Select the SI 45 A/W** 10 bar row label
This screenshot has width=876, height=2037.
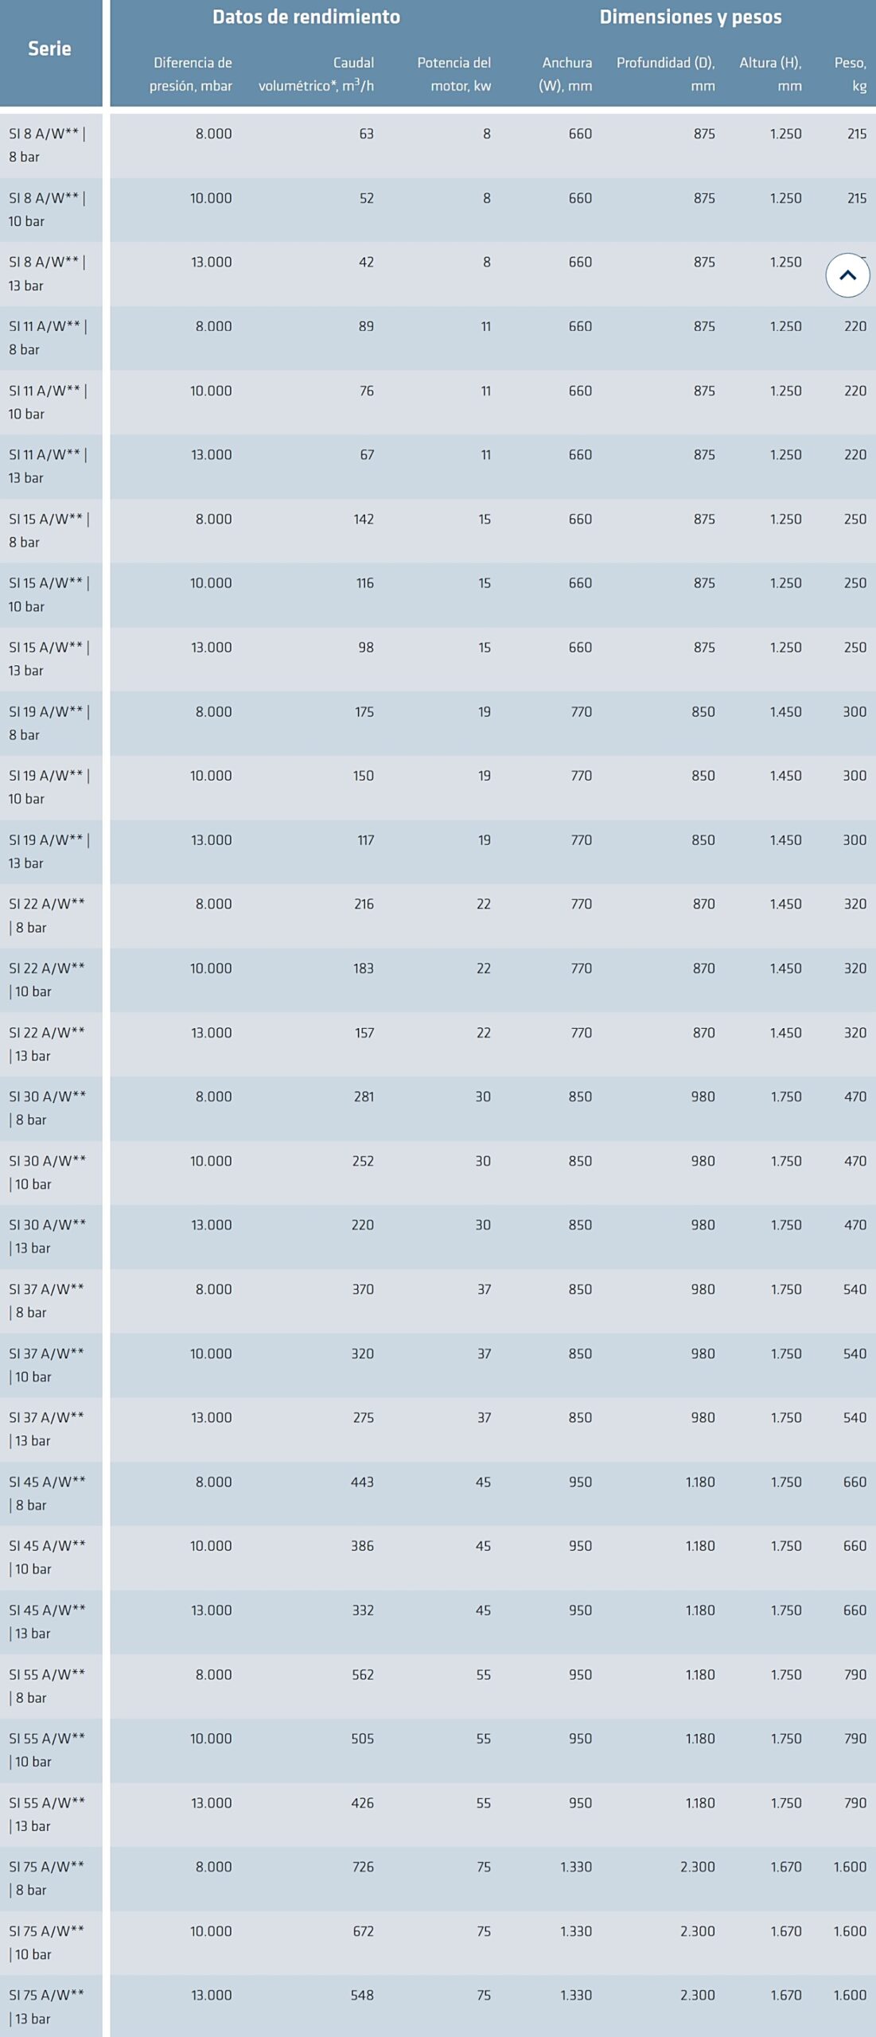(47, 1557)
